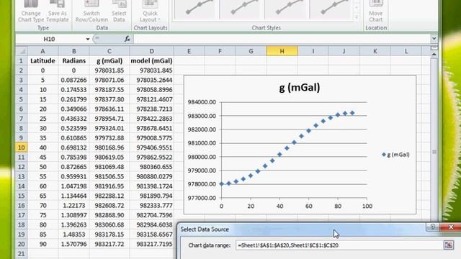Select third chart style thumbnail

(x=286, y=9)
